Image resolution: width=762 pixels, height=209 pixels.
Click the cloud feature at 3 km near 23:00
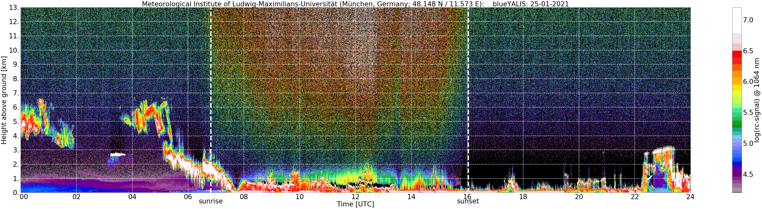pos(663,151)
